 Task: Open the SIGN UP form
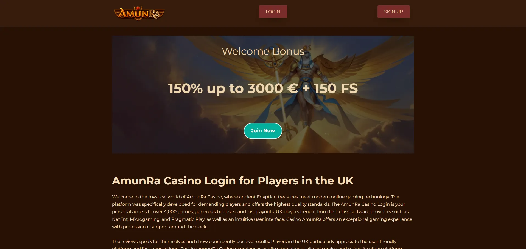point(393,12)
